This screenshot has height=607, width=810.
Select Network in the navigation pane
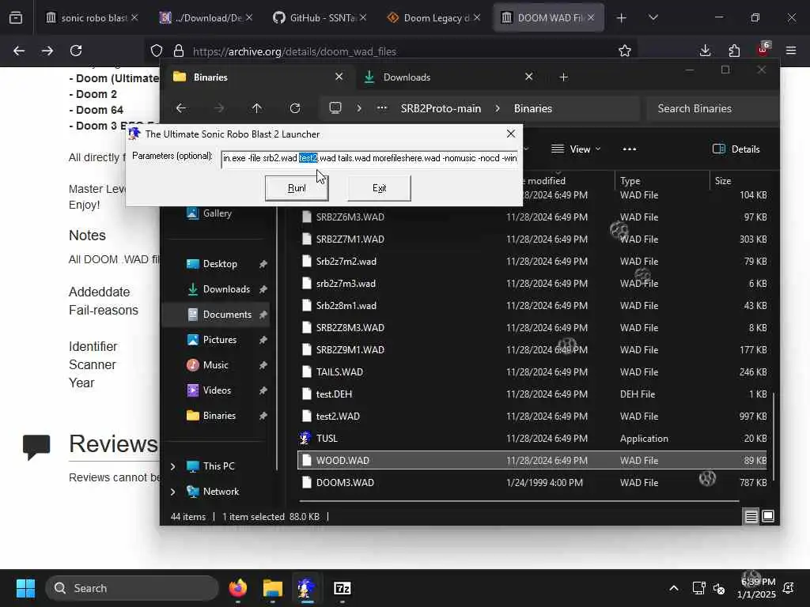pos(221,492)
